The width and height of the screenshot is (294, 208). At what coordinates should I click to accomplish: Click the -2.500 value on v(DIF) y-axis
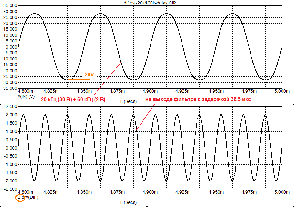click(x=10, y=189)
